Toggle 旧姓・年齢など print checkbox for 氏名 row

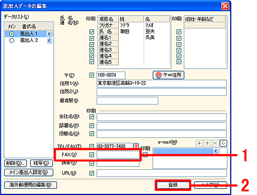(x=179, y=32)
